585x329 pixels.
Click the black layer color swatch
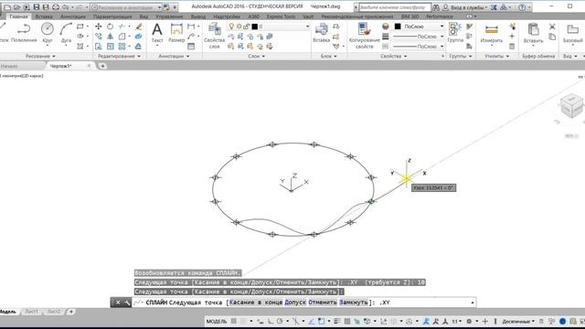254,27
